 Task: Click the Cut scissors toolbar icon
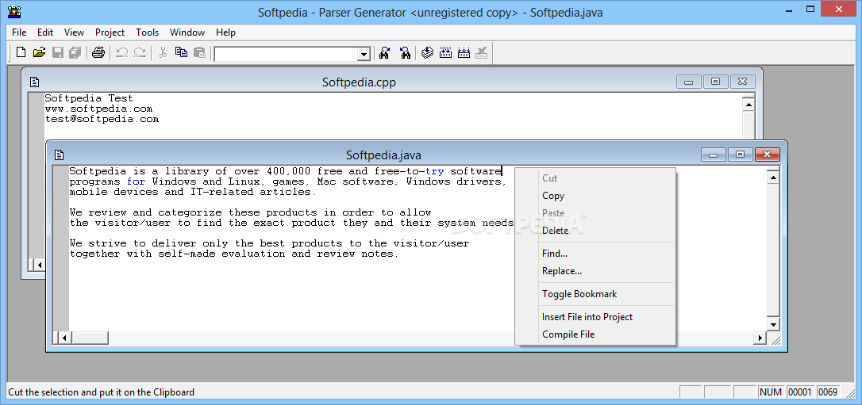(163, 52)
